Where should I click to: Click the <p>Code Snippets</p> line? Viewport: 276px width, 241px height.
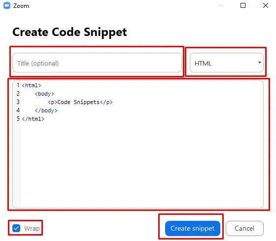80,102
